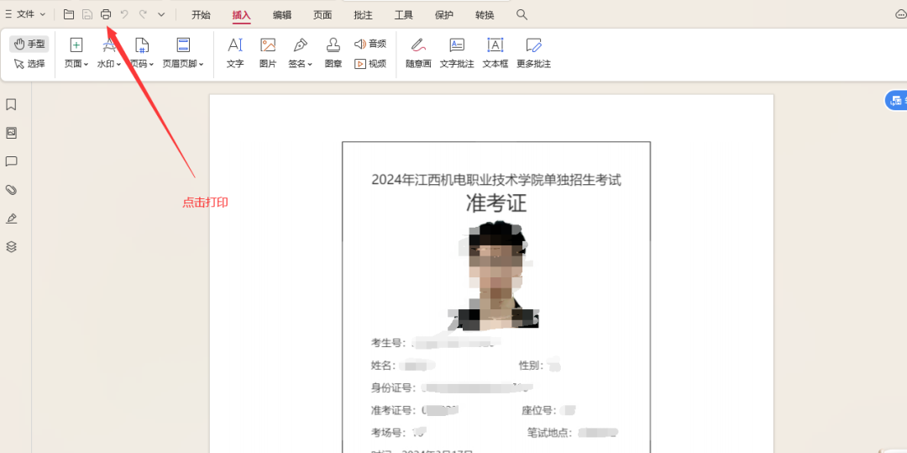Open the 文件 menu
This screenshot has height=453, width=907.
[x=25, y=14]
